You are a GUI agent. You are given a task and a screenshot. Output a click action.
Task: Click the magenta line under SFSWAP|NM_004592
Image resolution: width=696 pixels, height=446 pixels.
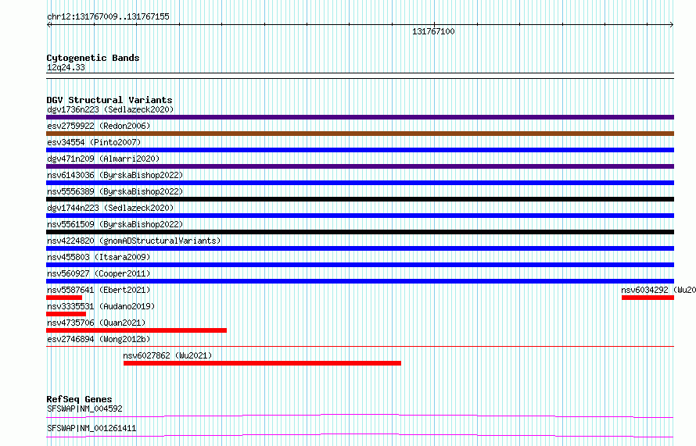pyautogui.click(x=360, y=416)
